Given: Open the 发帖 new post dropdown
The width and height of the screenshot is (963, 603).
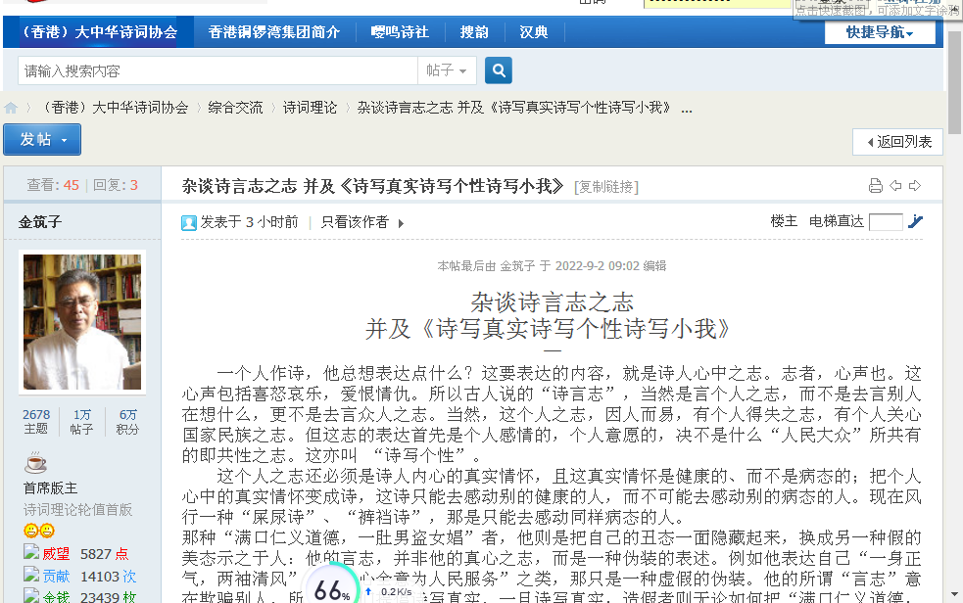Looking at the screenshot, I should [x=42, y=140].
